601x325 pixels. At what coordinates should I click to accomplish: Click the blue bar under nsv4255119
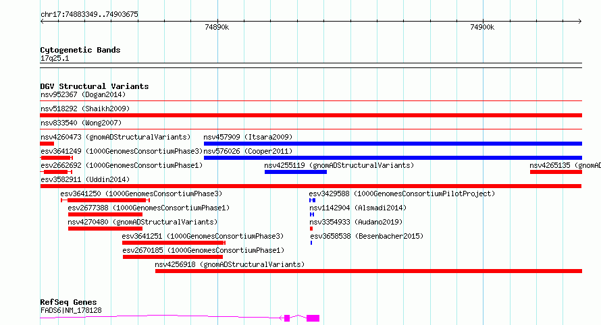click(x=296, y=172)
